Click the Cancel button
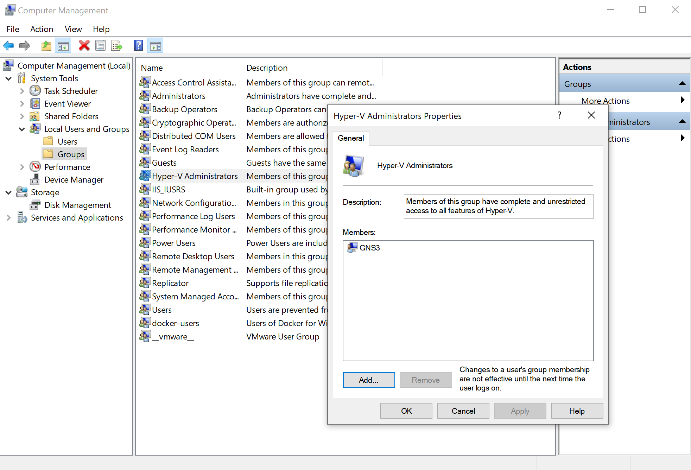The width and height of the screenshot is (691, 470). (463, 411)
